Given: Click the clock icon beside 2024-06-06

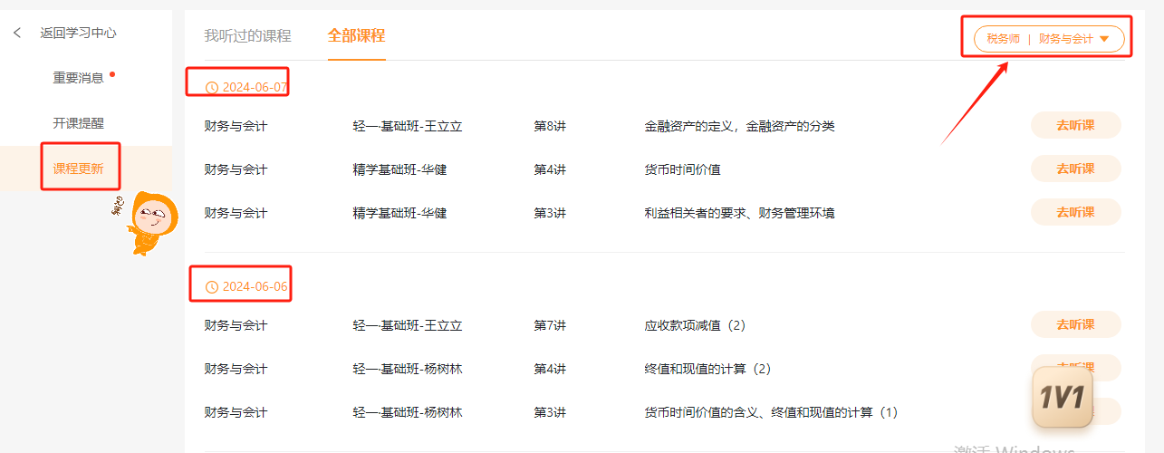Looking at the screenshot, I should point(212,287).
